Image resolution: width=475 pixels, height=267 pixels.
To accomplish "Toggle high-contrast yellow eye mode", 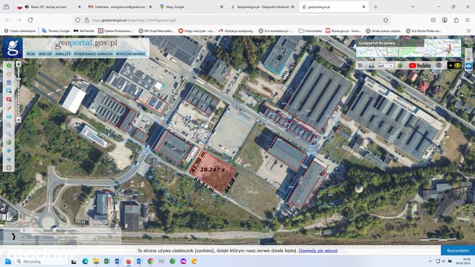I will [x=455, y=65].
